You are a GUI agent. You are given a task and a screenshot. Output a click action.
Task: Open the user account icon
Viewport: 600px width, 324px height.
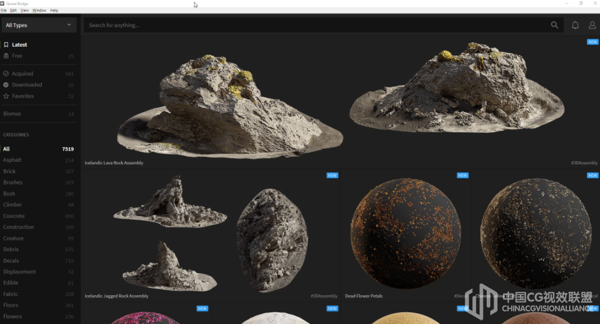592,25
